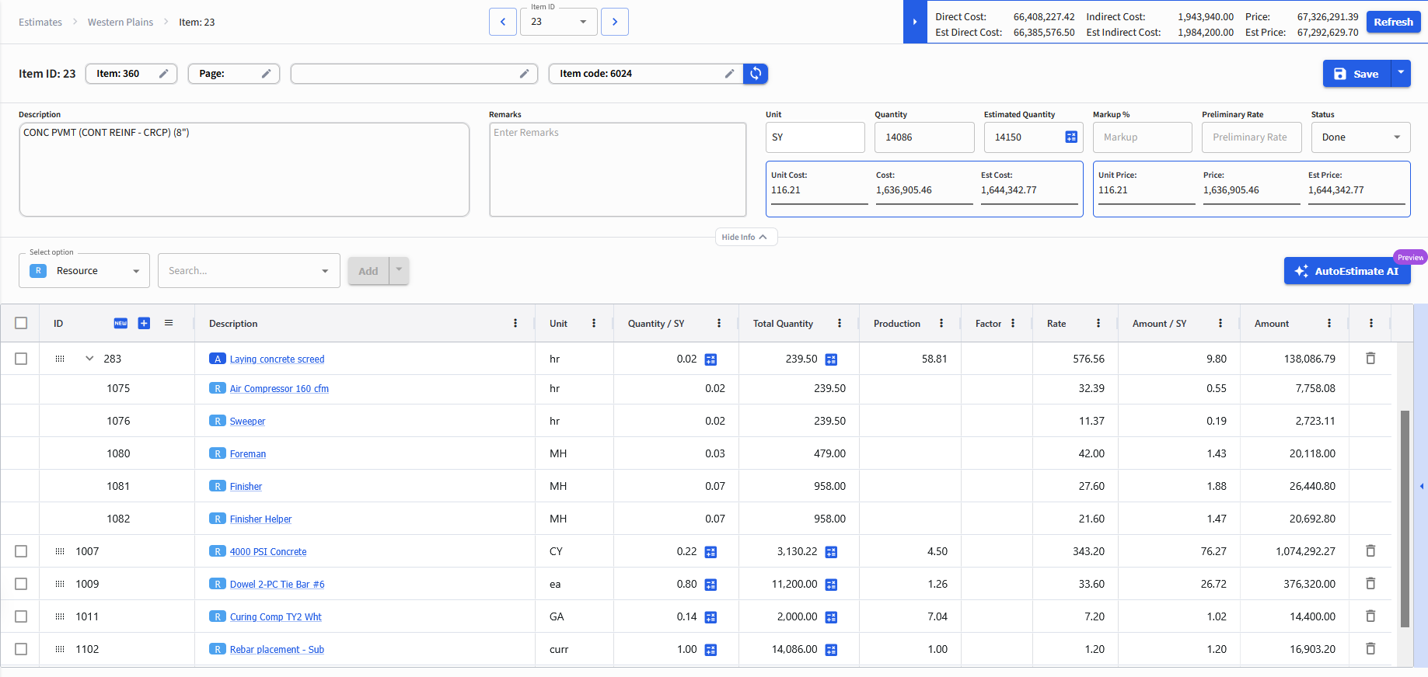1428x677 pixels.
Task: Go to previous item with left arrow
Action: [x=502, y=22]
